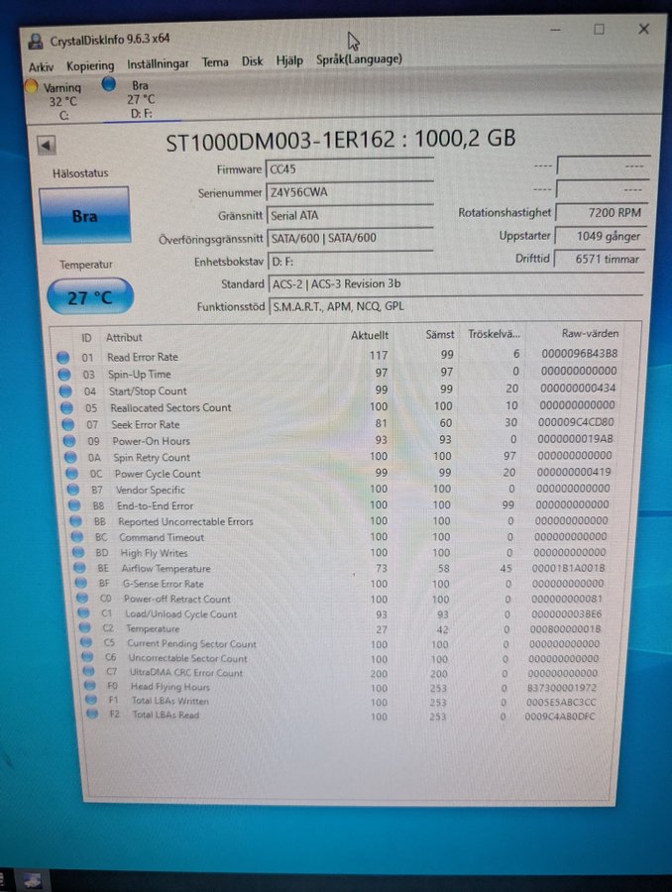The width and height of the screenshot is (672, 892).
Task: Click status dot for Command Timeout
Action: click(x=77, y=537)
